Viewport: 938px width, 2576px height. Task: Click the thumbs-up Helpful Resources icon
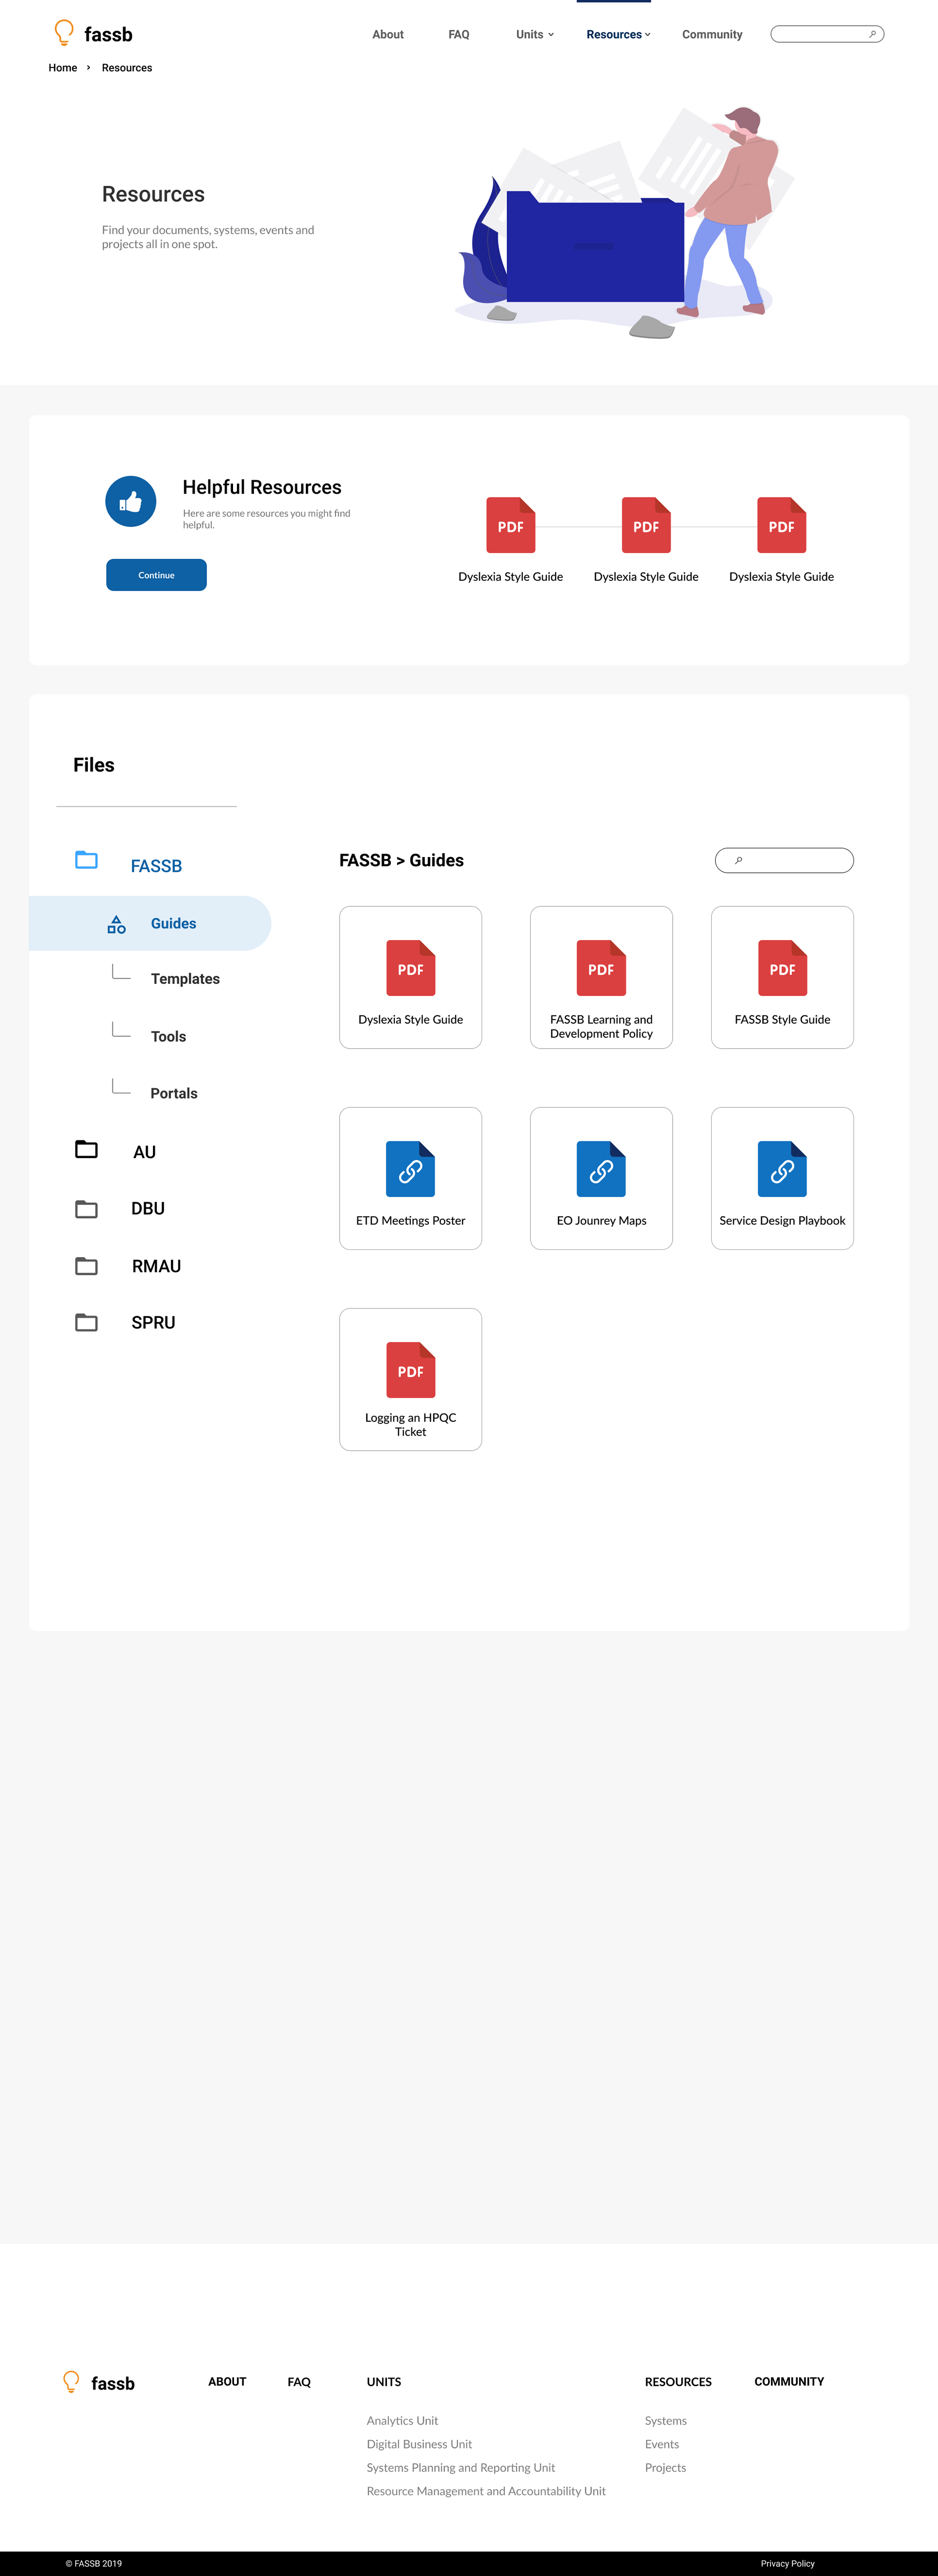click(131, 501)
